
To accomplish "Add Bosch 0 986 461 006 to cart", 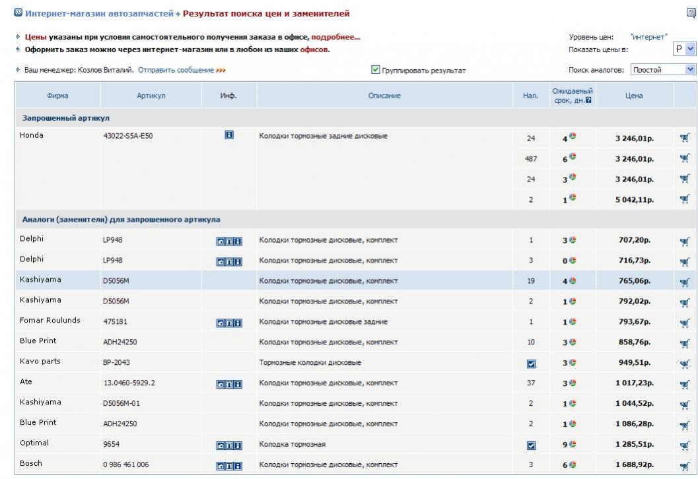I will (685, 466).
